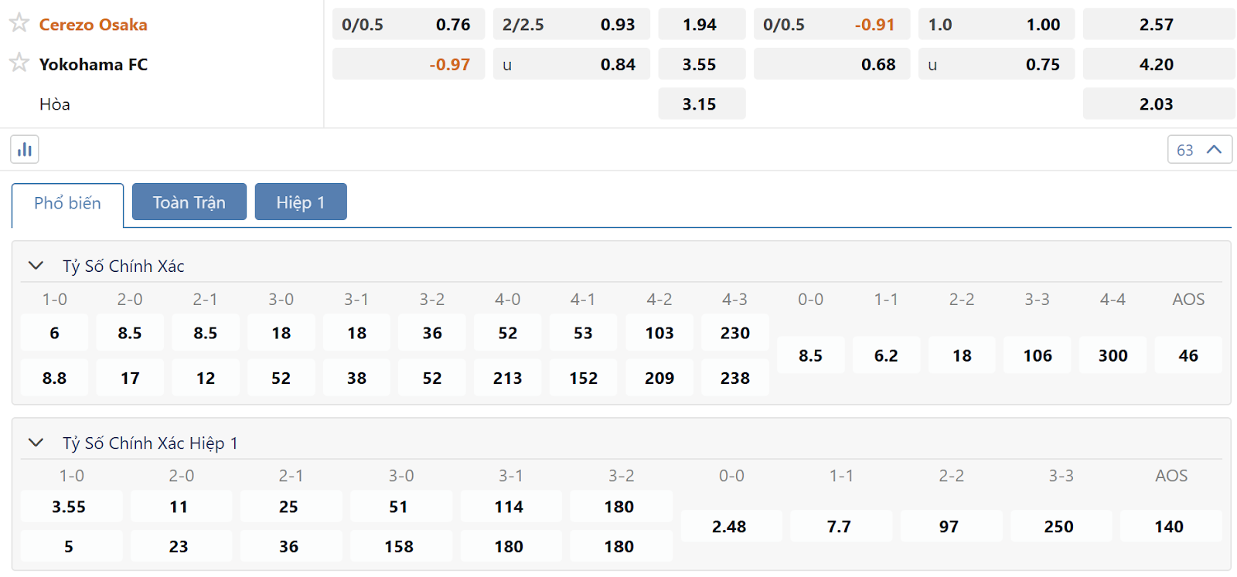Collapse Tỷ Số Chính Xác section

point(36,266)
